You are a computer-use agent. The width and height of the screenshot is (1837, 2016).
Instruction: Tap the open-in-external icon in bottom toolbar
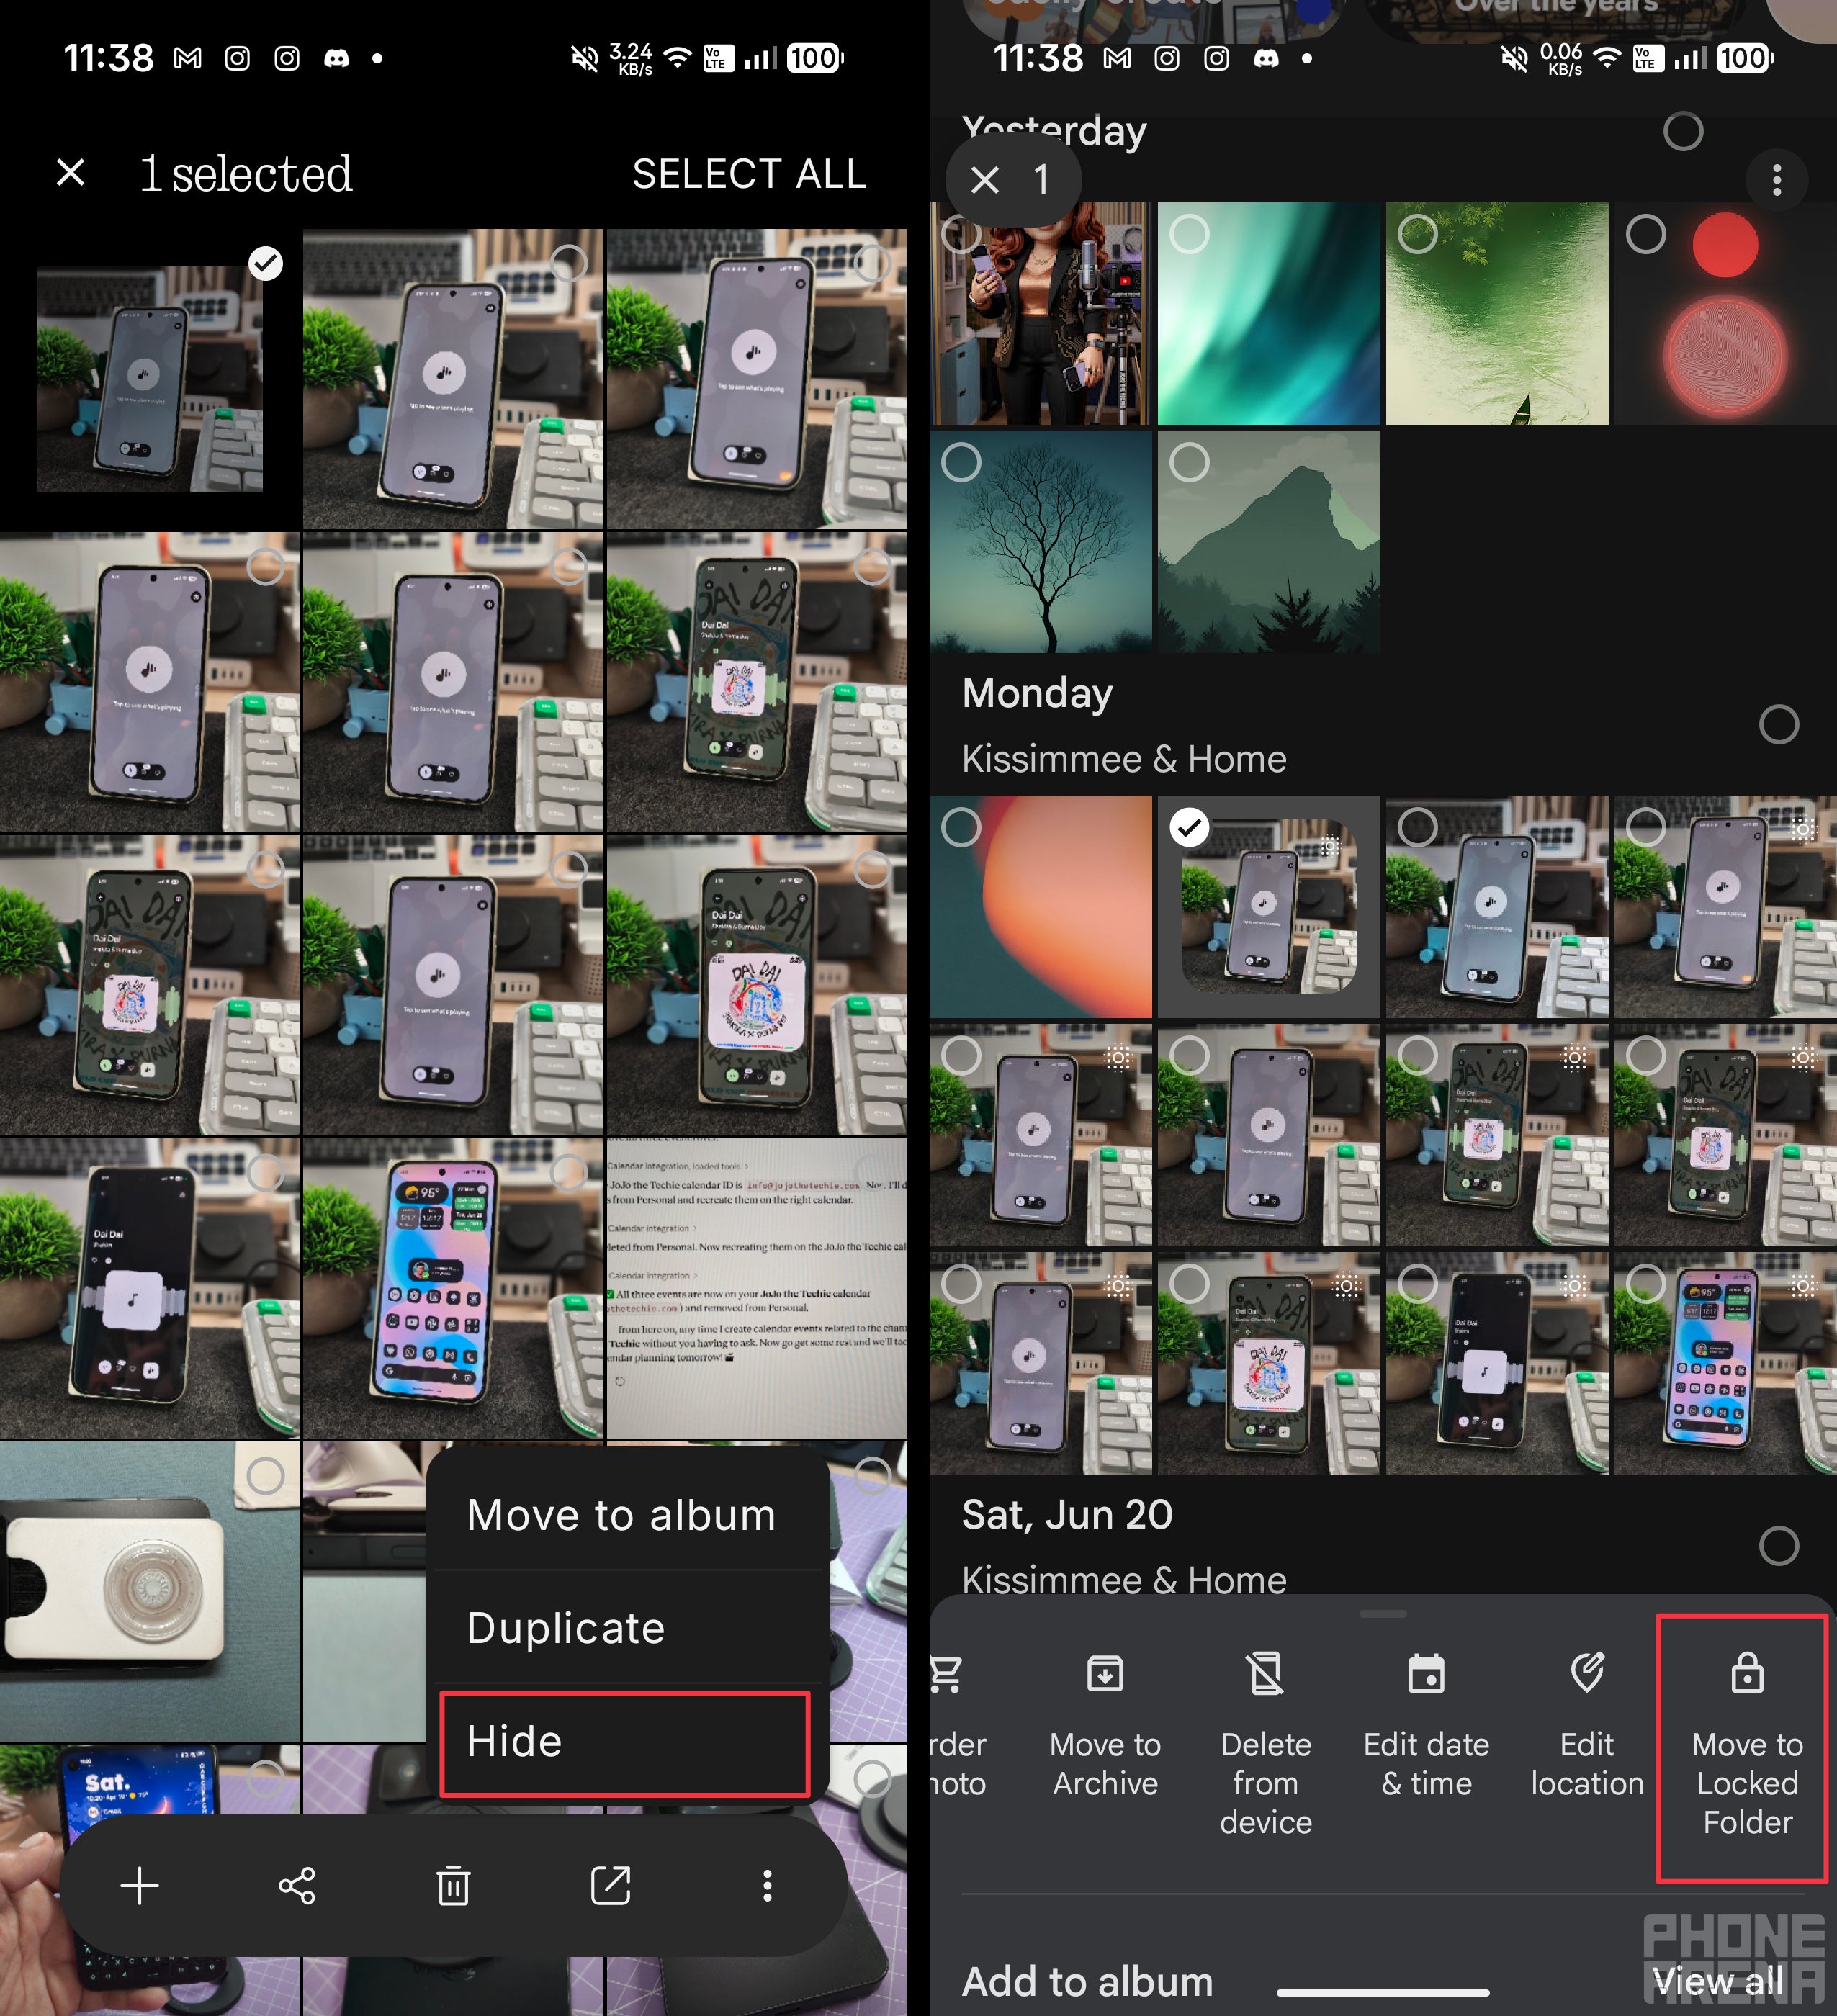click(611, 1886)
